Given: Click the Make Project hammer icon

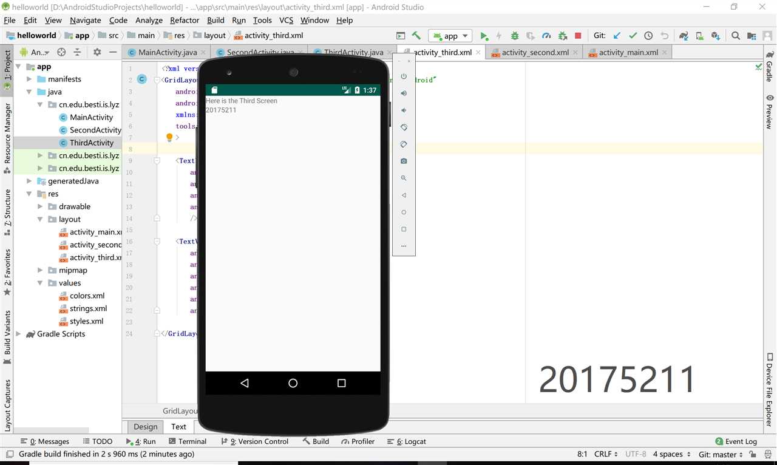Looking at the screenshot, I should pos(416,36).
